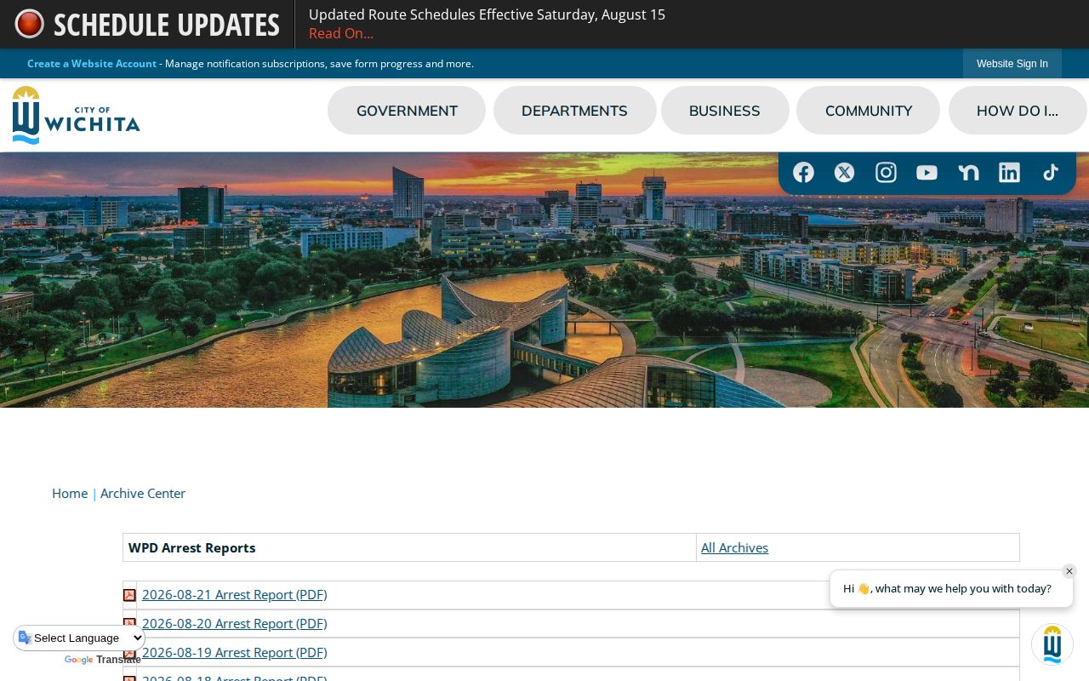
Task: Open the chatbot launcher icon
Action: (1052, 644)
